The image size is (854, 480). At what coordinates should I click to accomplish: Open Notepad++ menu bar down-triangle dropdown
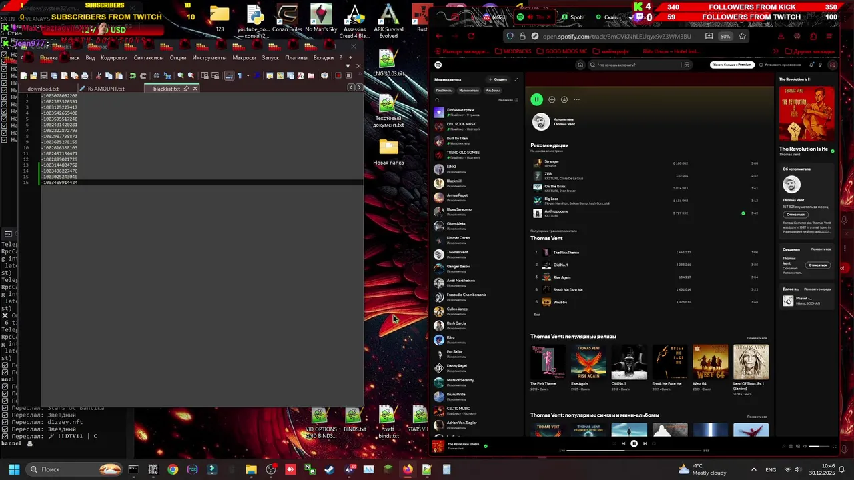(x=348, y=66)
